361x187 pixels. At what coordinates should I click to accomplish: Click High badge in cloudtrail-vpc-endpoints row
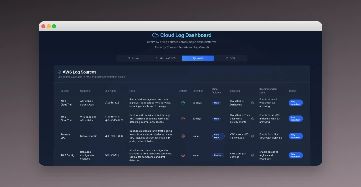click(x=216, y=119)
